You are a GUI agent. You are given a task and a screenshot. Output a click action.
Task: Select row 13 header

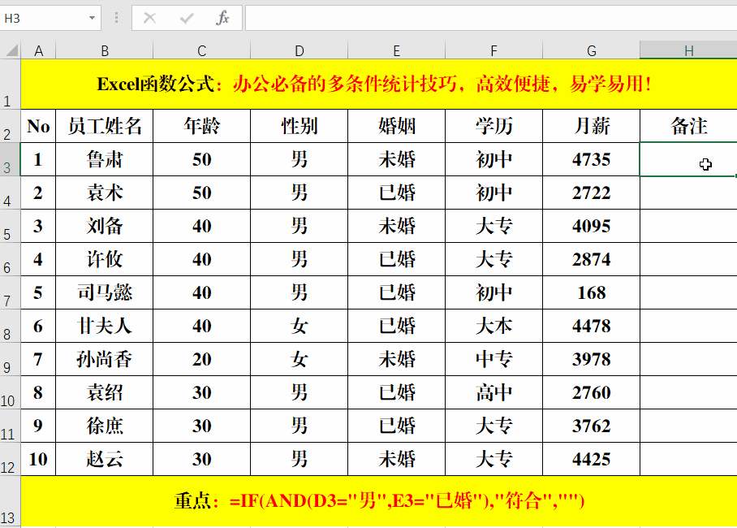pyautogui.click(x=10, y=502)
